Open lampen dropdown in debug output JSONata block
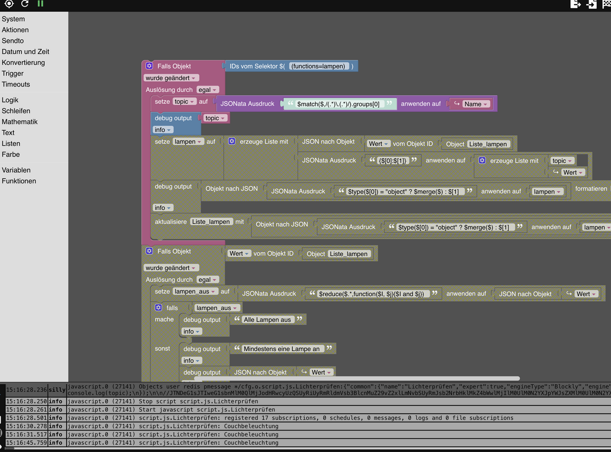Image resolution: width=611 pixels, height=452 pixels. [x=548, y=192]
